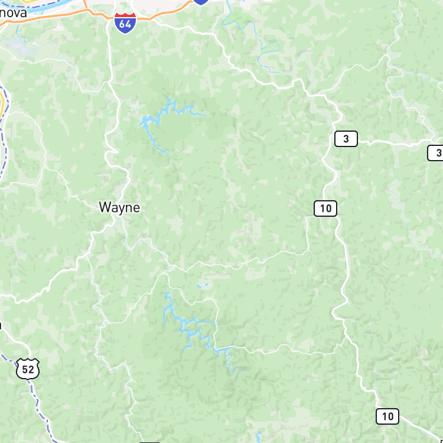Click the northern Route 10 shield

325,209
